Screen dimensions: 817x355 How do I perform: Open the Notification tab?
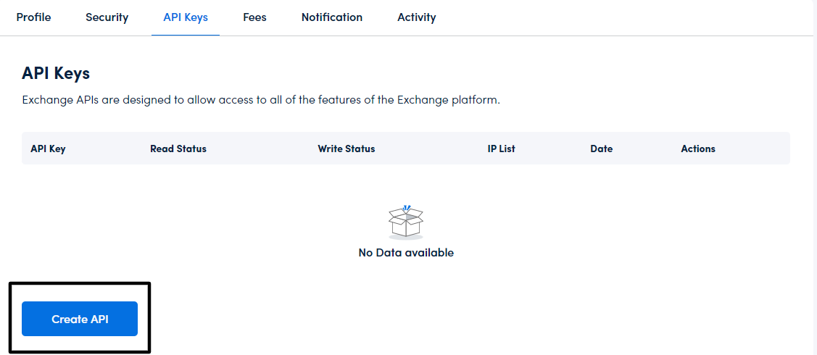(x=332, y=17)
